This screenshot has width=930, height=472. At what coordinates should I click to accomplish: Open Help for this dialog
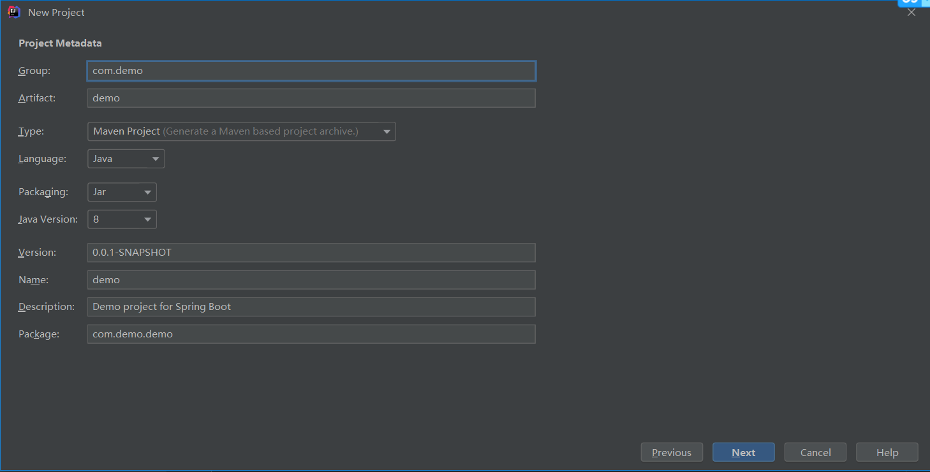tap(887, 452)
